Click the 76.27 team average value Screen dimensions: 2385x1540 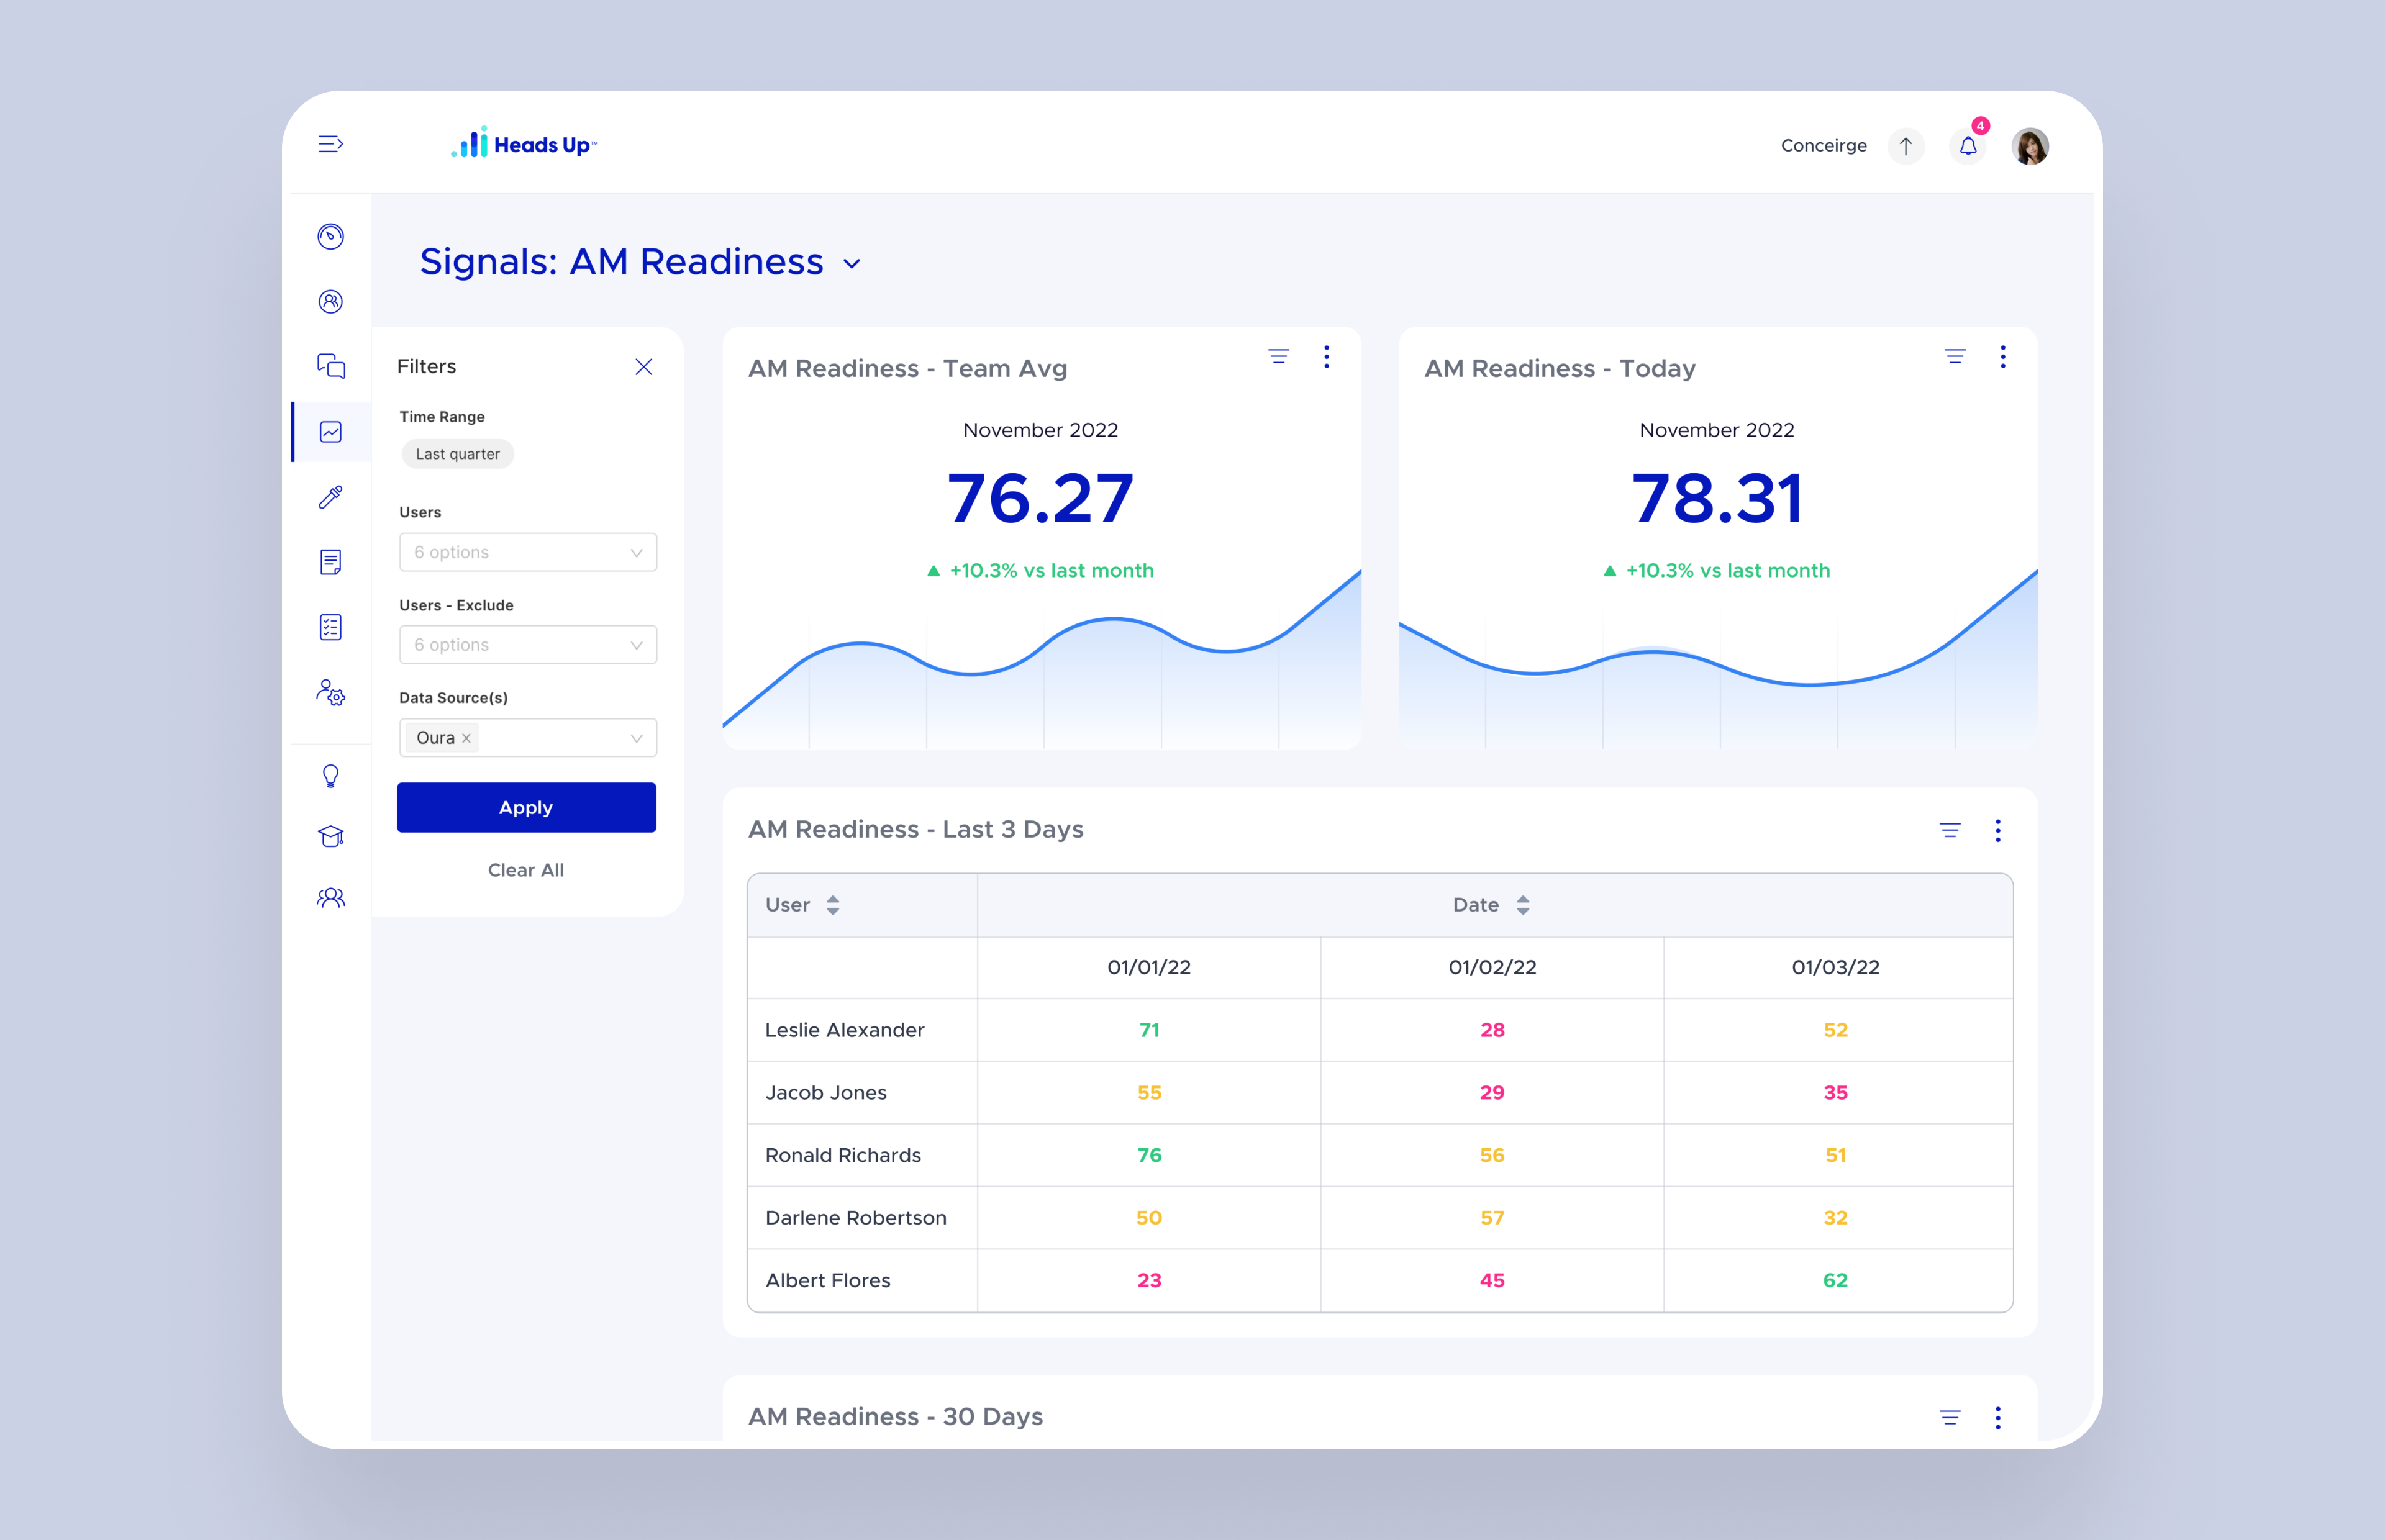click(x=1040, y=498)
